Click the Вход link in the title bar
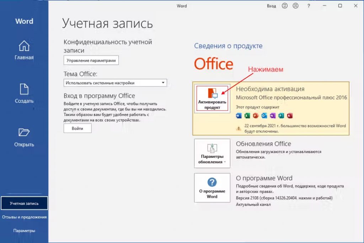Screen dimensions: 364x243 pos(271,6)
